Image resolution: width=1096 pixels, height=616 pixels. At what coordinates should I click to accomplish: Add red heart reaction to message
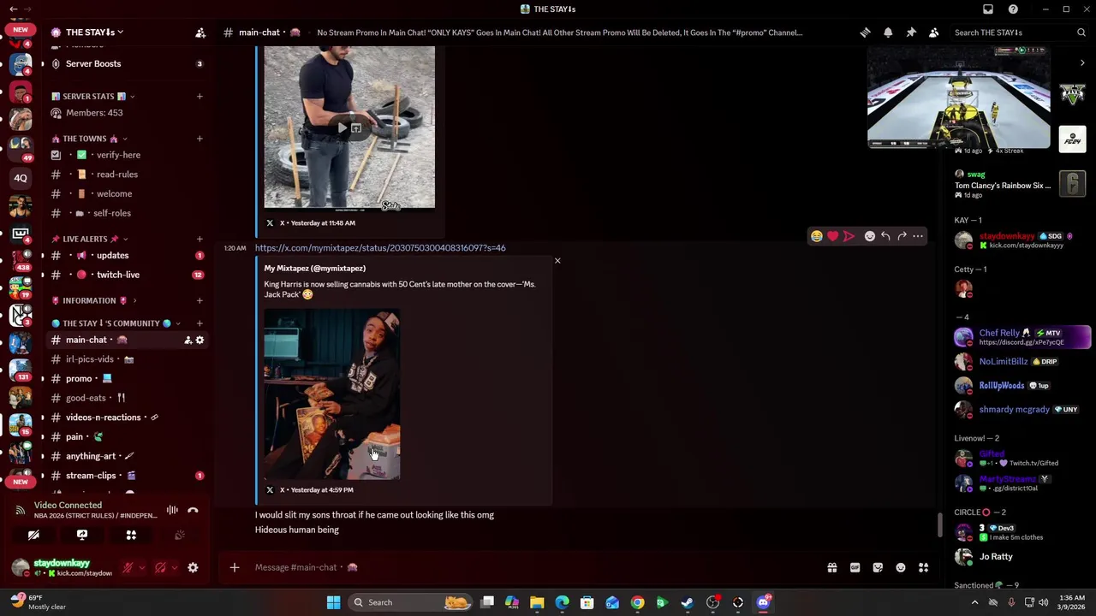832,236
